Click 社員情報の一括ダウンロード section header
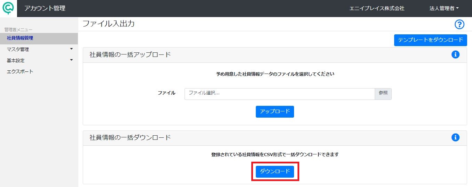472x187 pixels. [x=130, y=137]
